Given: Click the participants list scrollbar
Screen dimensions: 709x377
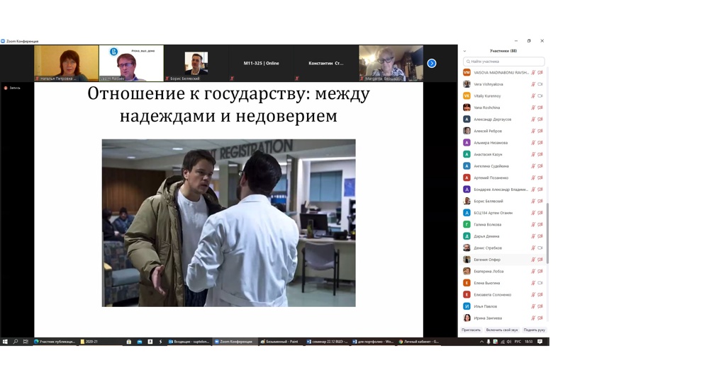Looking at the screenshot, I should (x=547, y=233).
